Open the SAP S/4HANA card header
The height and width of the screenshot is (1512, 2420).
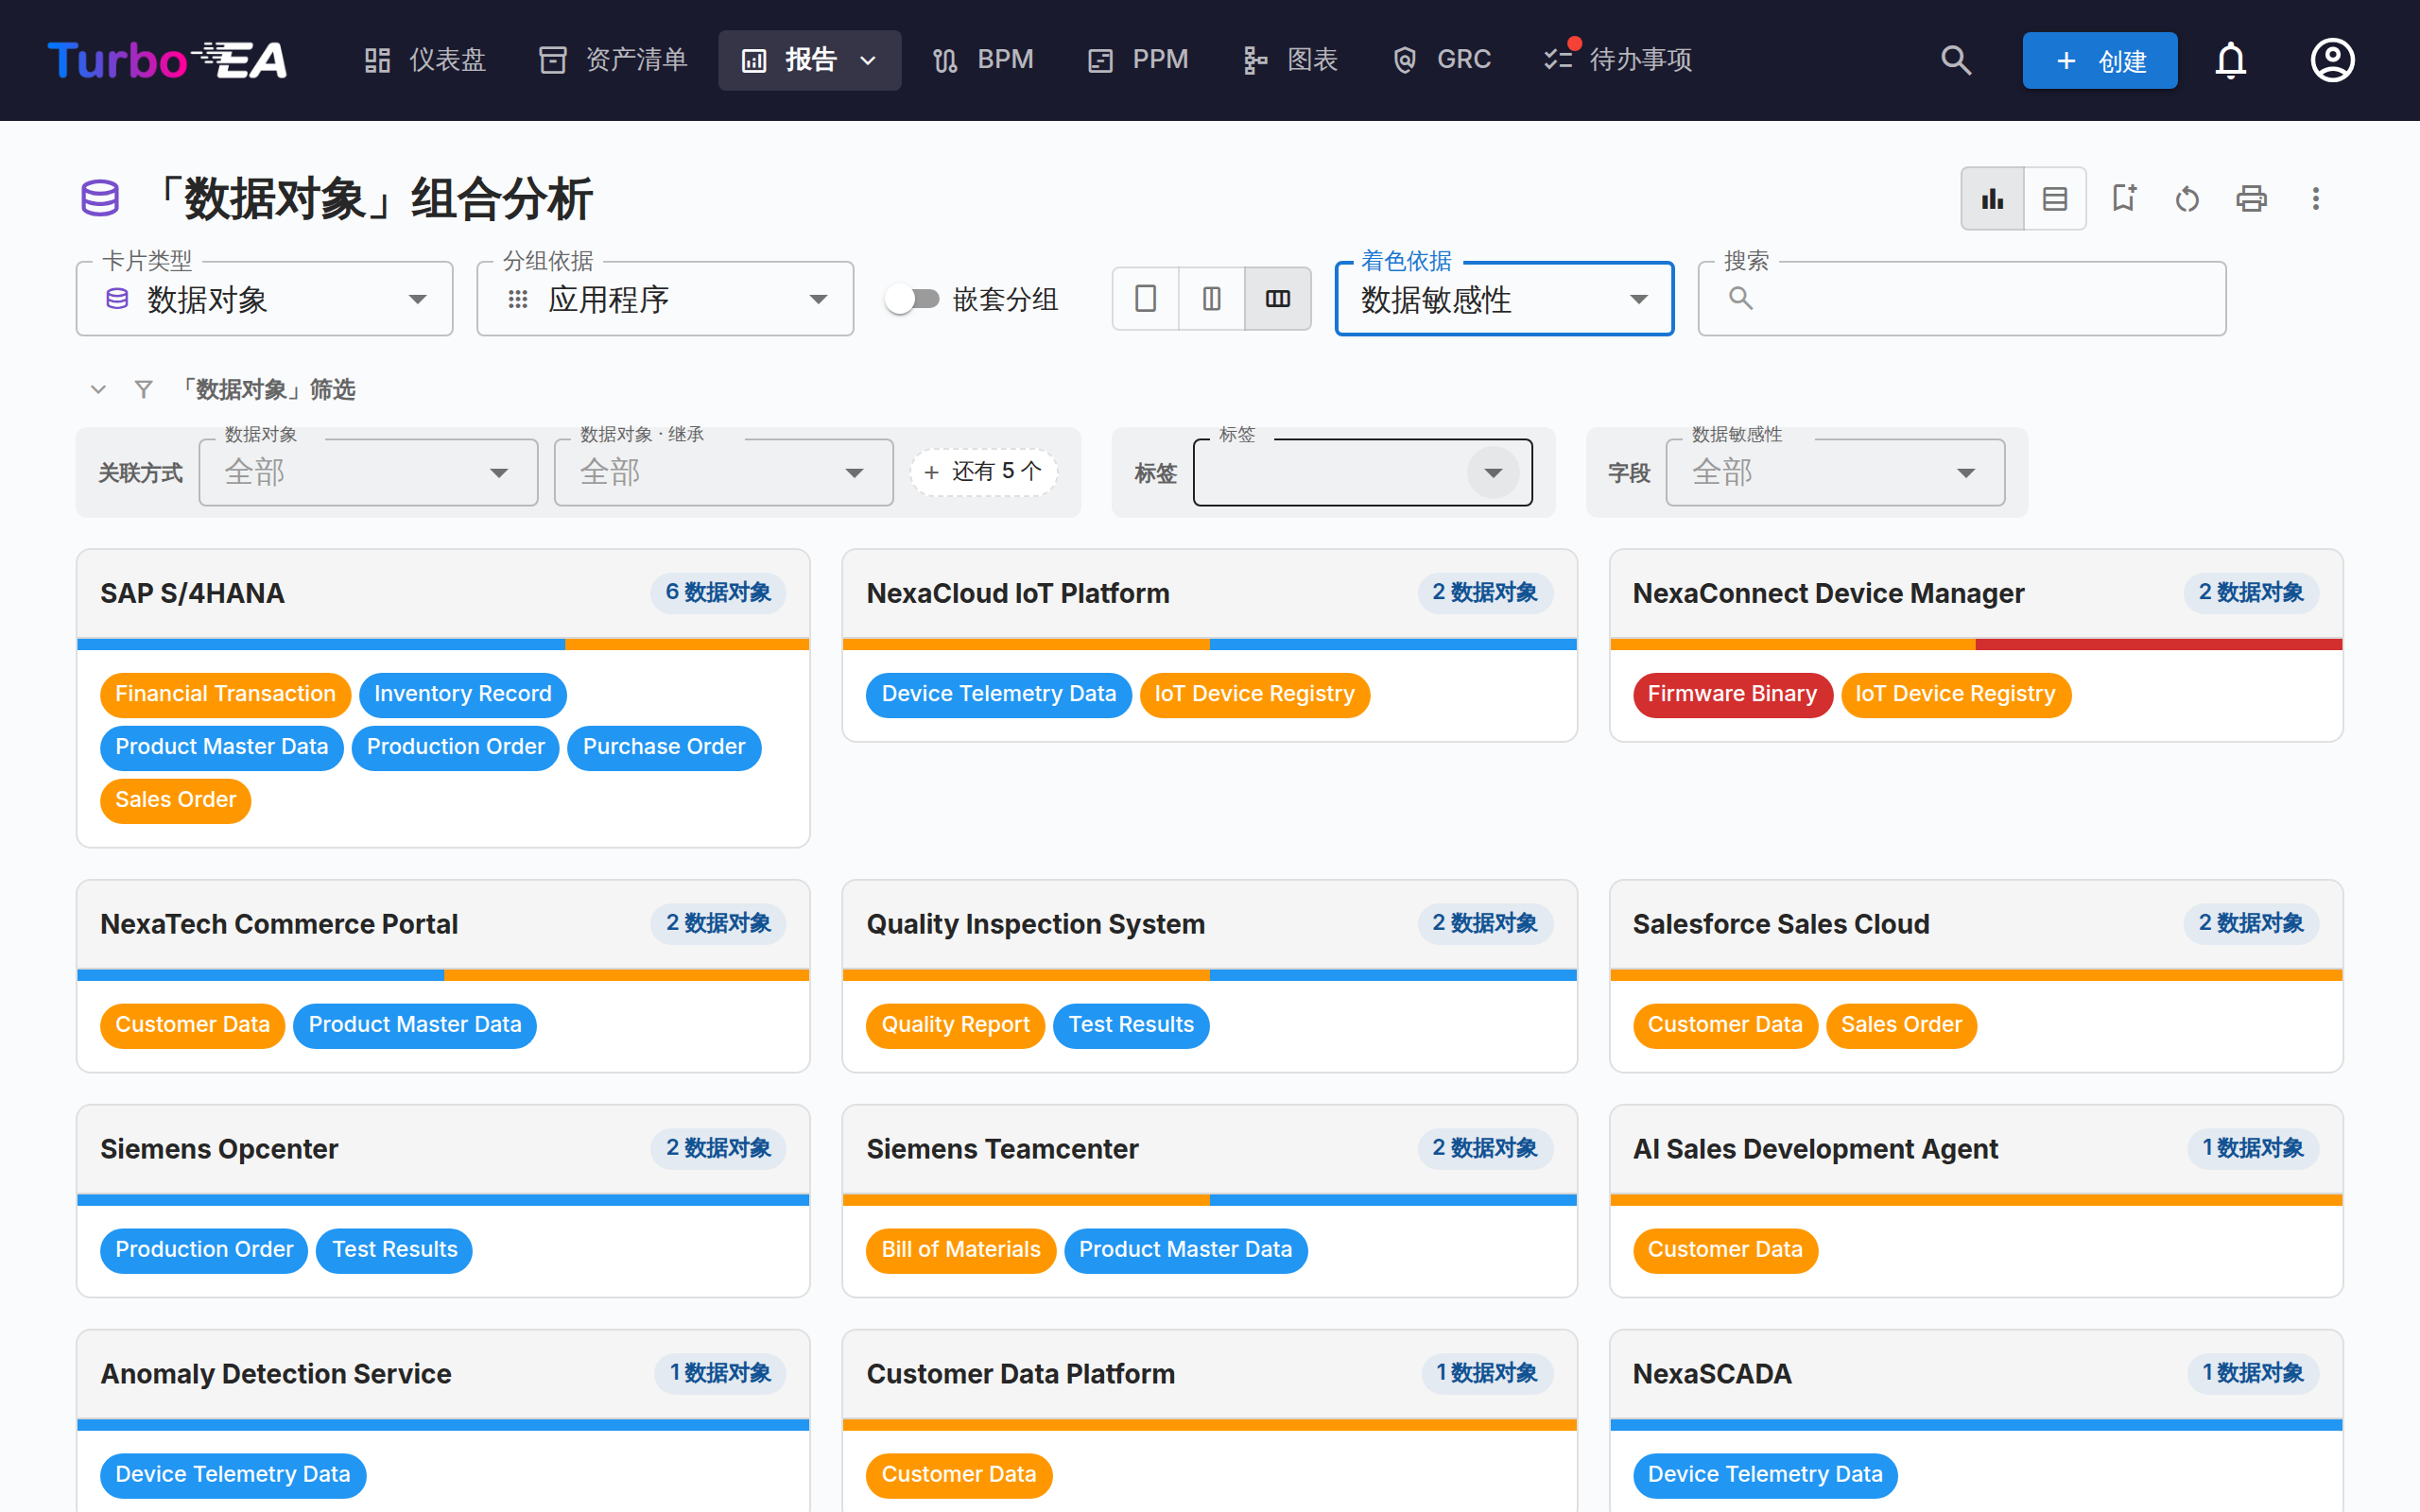[443, 593]
